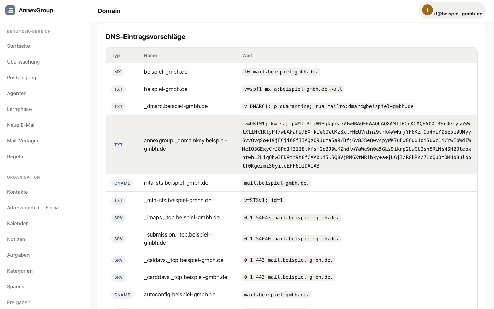Viewport: 494px width, 309px height.
Task: Open the it@beispiel-gmbh.de account menu
Action: (x=452, y=11)
